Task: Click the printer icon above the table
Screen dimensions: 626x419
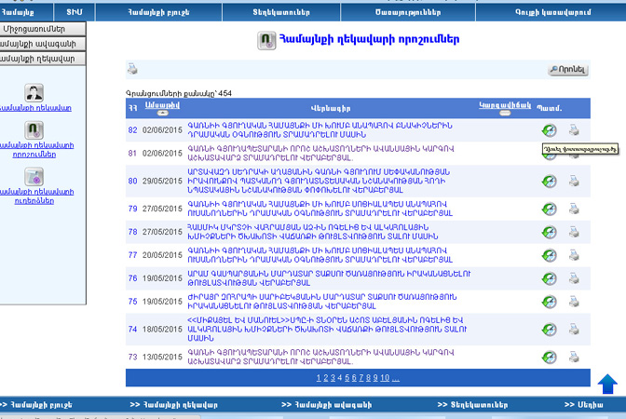Action: click(x=132, y=69)
